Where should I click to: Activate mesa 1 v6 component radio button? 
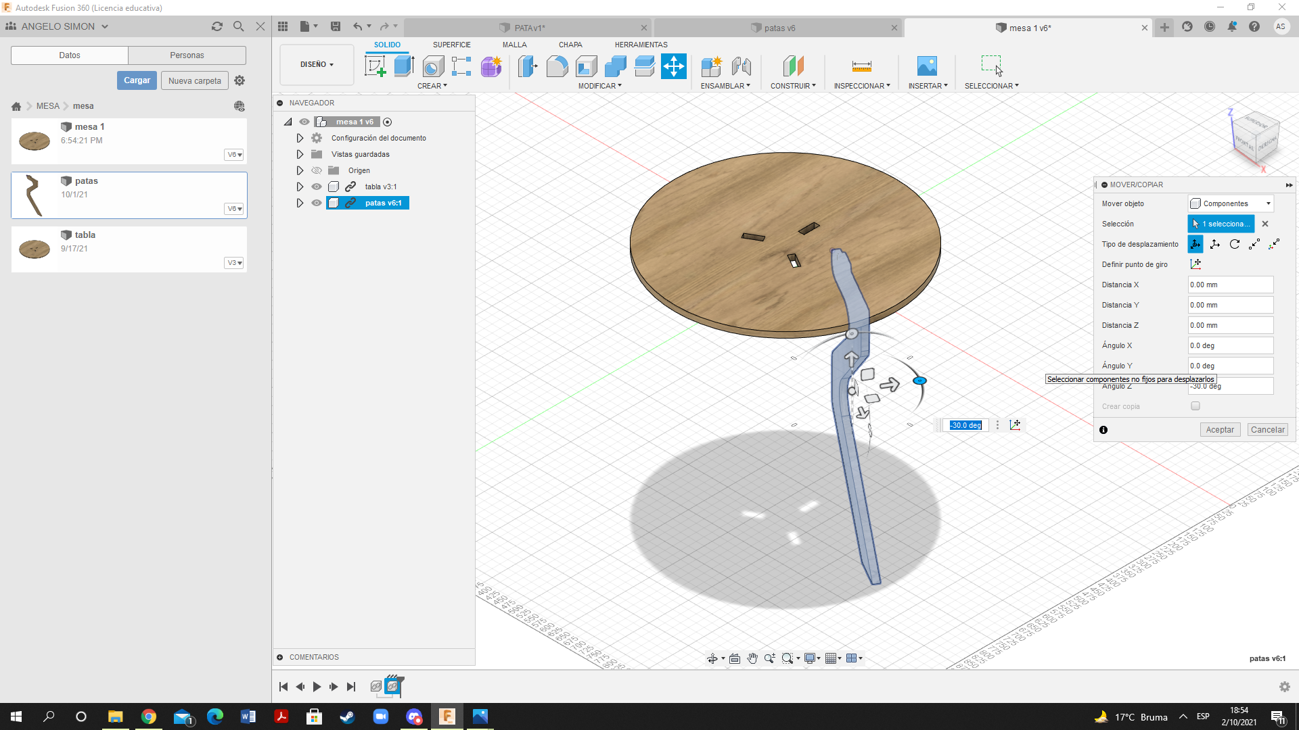[388, 122]
